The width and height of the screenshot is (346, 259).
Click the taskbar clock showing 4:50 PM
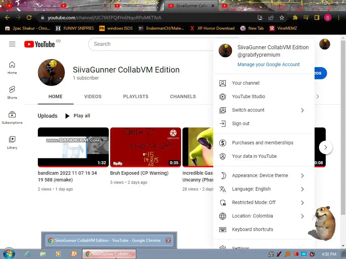coord(329,254)
